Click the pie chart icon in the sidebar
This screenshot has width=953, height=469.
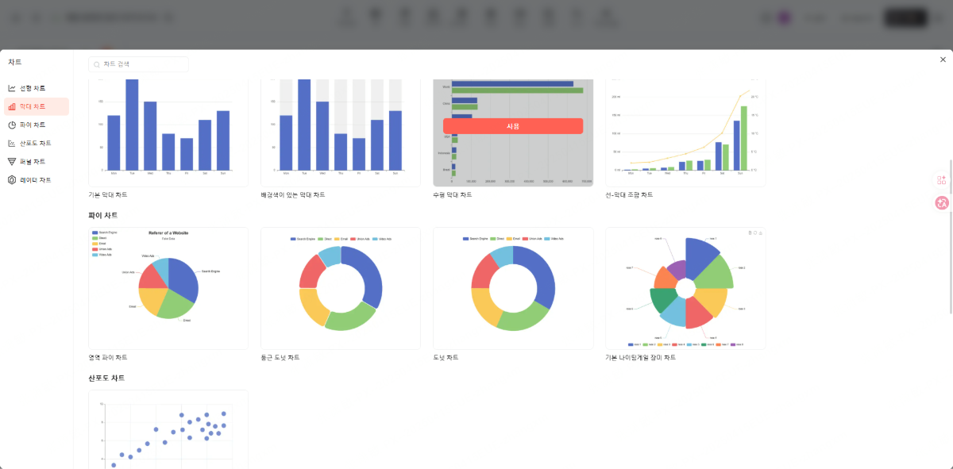[12, 125]
